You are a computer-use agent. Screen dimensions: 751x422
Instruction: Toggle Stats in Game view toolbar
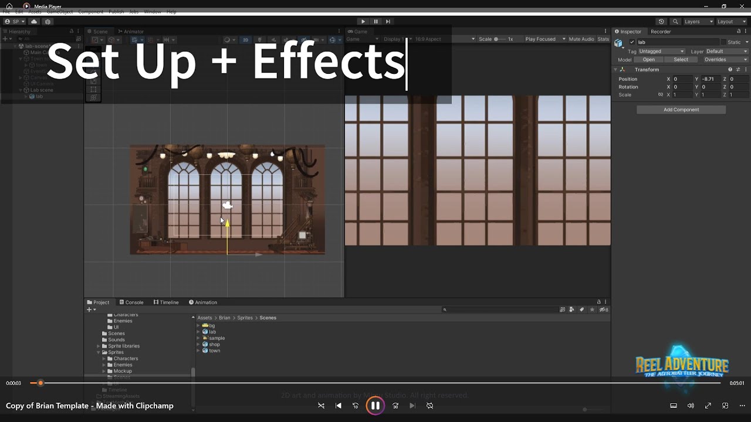pos(603,39)
